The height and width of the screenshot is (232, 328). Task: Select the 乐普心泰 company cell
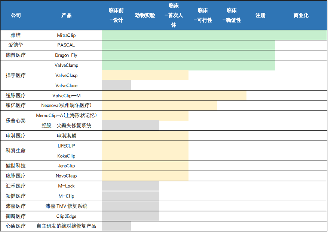pos(16,121)
